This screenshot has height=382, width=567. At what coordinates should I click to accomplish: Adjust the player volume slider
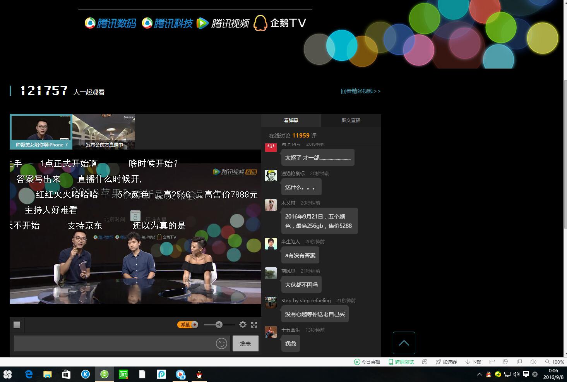coord(219,325)
